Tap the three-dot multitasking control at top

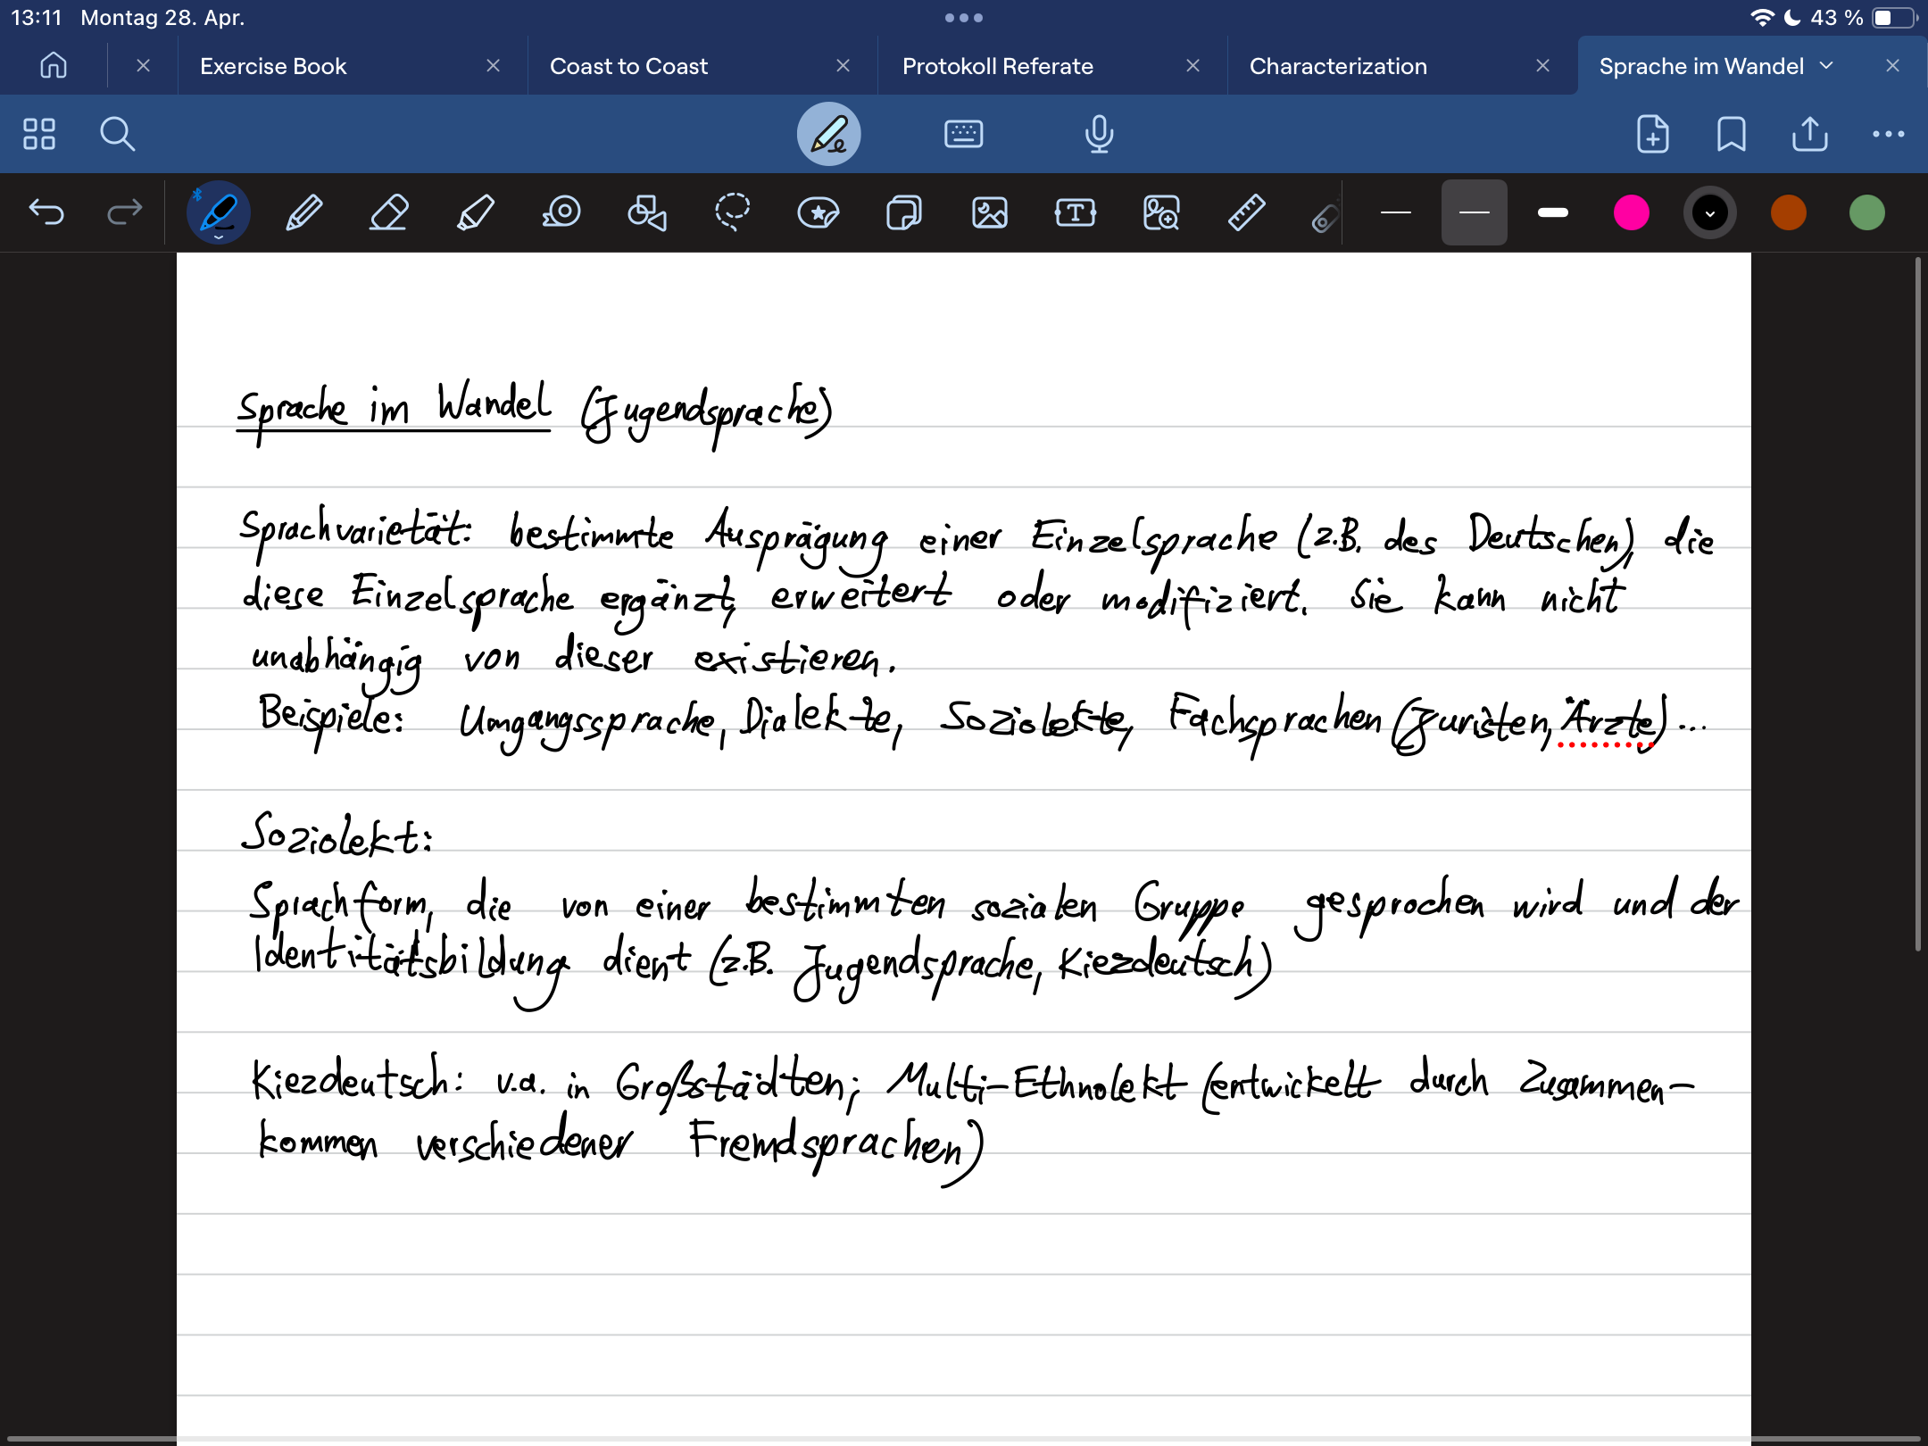click(x=964, y=18)
